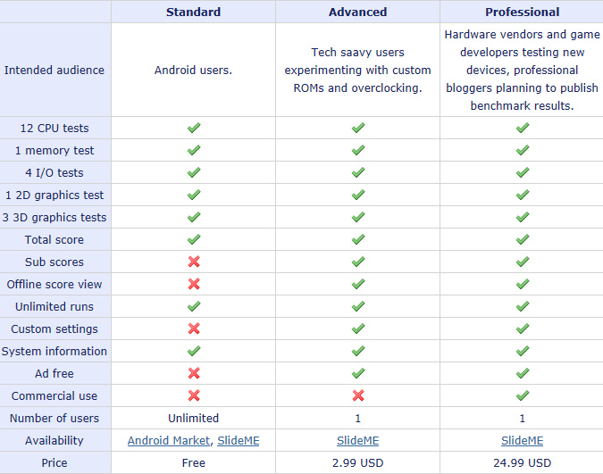Click green check for Standard System information
603x474 pixels.
click(x=194, y=352)
